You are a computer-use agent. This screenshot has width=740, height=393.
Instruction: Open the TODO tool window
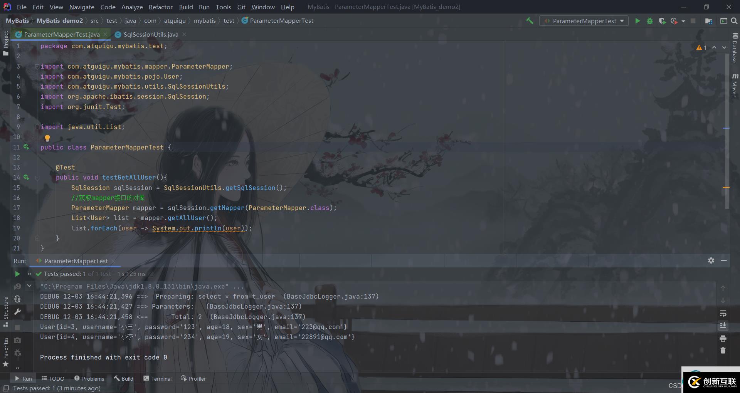(x=53, y=378)
